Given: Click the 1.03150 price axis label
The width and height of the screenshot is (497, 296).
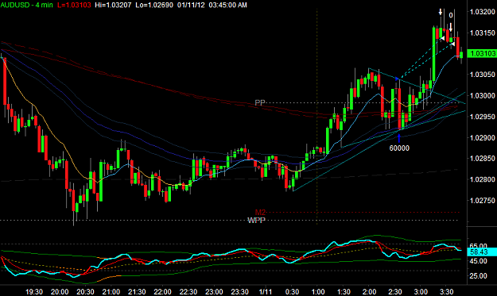Looking at the screenshot, I should click(483, 33).
